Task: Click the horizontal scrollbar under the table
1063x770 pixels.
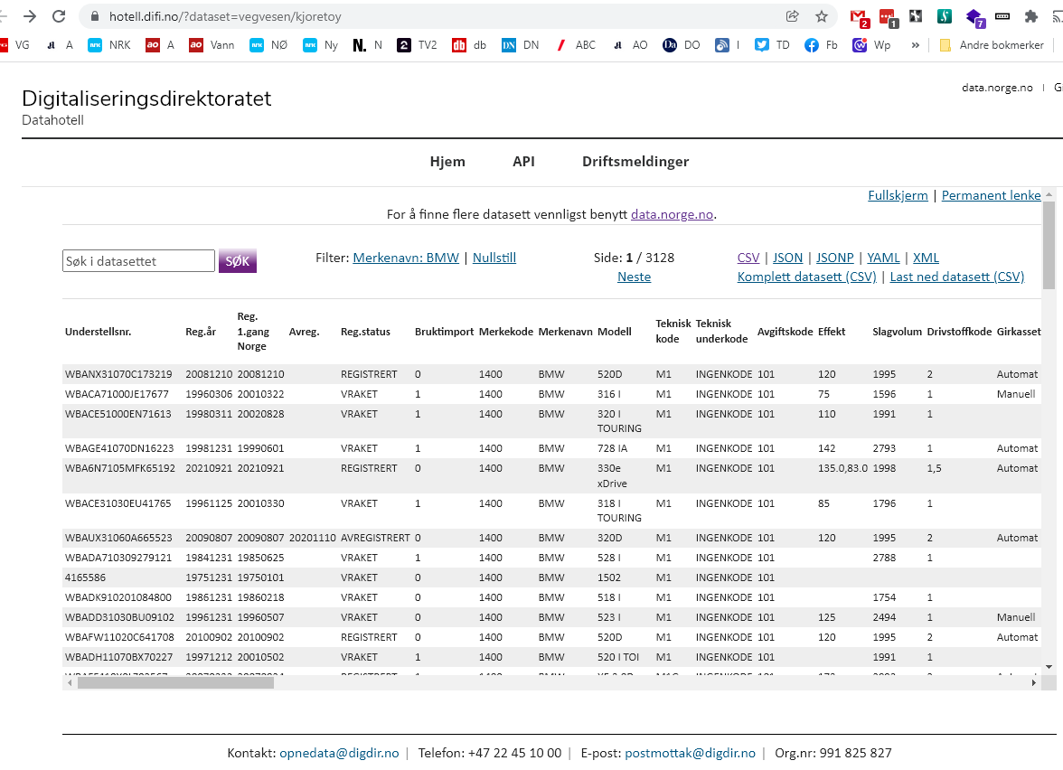Action: pyautogui.click(x=175, y=683)
